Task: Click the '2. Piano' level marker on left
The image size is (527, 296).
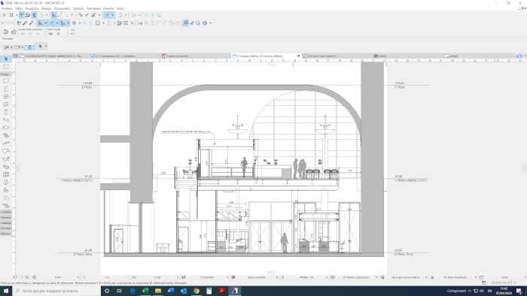Action: point(87,87)
